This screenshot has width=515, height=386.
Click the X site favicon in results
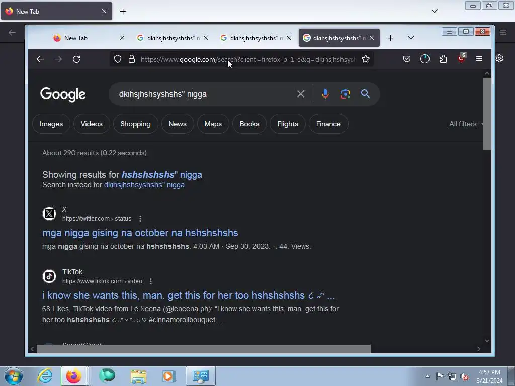pyautogui.click(x=49, y=214)
